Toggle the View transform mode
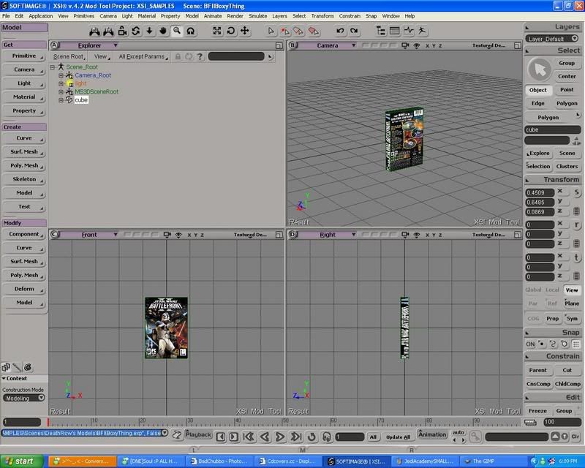585x468 pixels. tap(572, 290)
